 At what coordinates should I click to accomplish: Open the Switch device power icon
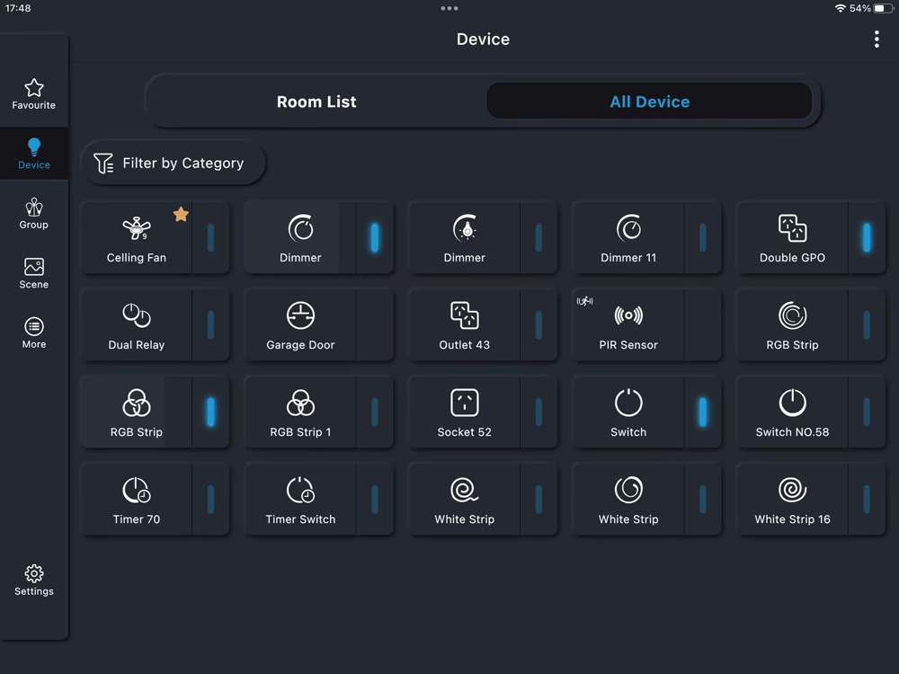628,403
